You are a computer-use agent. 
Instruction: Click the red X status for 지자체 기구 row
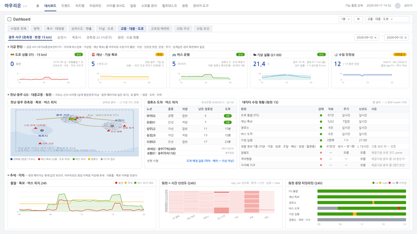(x=321, y=165)
